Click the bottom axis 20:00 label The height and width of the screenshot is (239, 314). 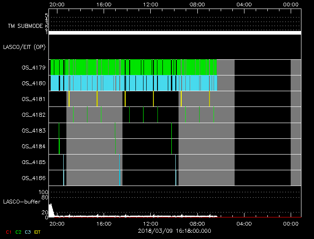click(x=57, y=224)
